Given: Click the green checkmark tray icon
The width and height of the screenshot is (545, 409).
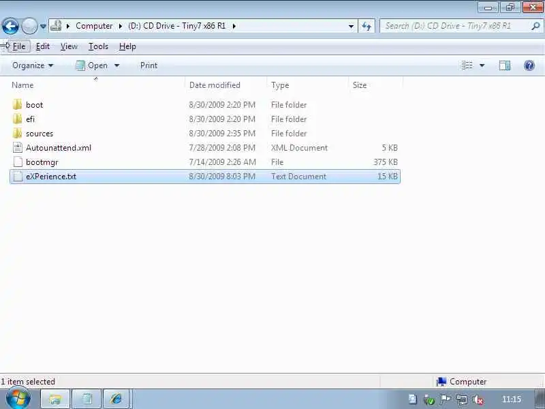Looking at the screenshot, I should click(429, 400).
